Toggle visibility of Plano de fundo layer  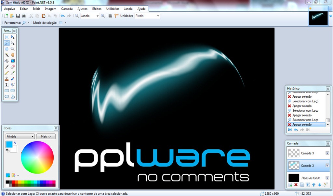[327, 178]
